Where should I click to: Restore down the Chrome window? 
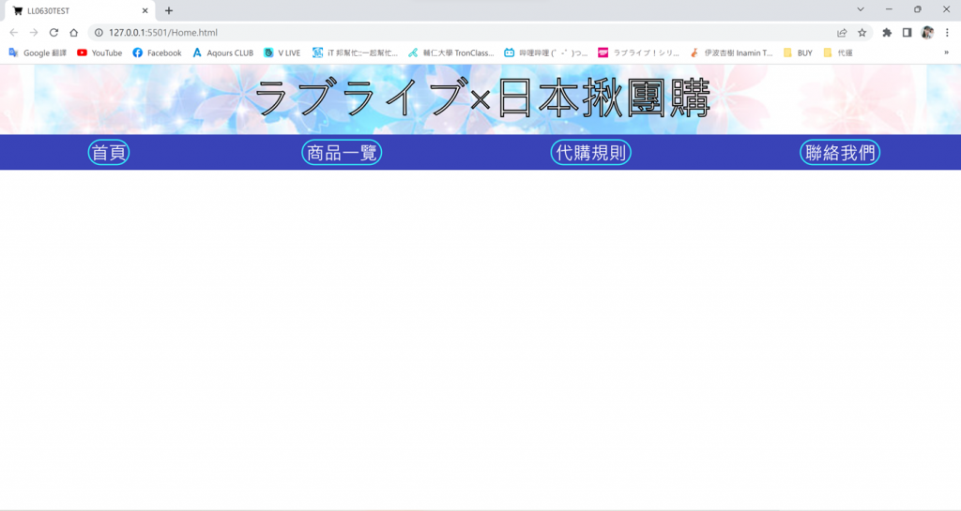click(918, 9)
